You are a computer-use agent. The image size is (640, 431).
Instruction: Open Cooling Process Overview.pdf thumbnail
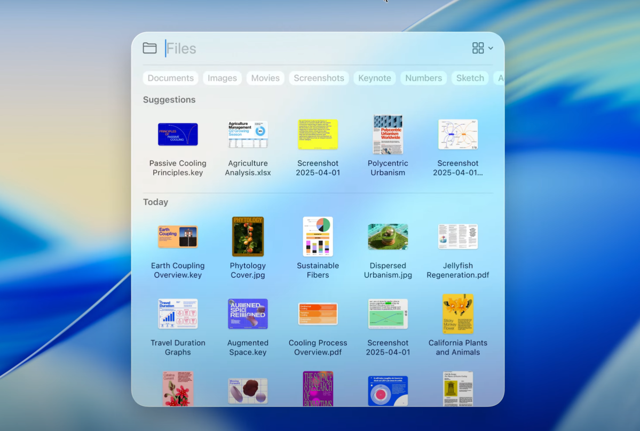pyautogui.click(x=318, y=314)
